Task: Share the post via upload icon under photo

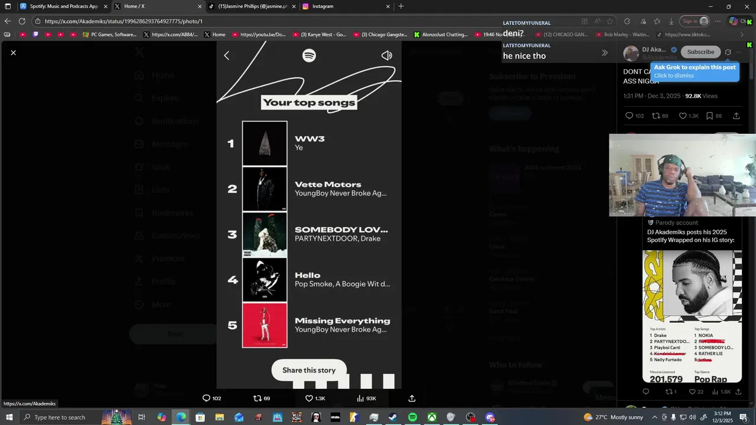Action: click(x=412, y=398)
